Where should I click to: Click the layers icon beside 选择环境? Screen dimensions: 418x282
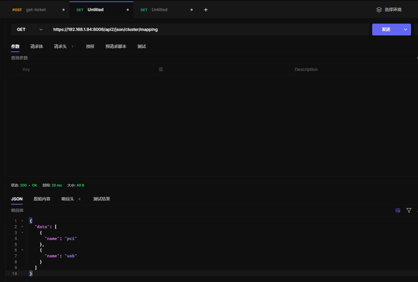379,10
